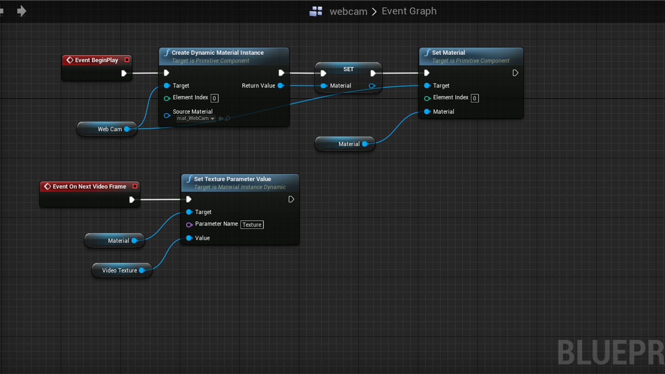Image resolution: width=665 pixels, height=374 pixels.
Task: Click Return Value output pin
Action: (281, 86)
